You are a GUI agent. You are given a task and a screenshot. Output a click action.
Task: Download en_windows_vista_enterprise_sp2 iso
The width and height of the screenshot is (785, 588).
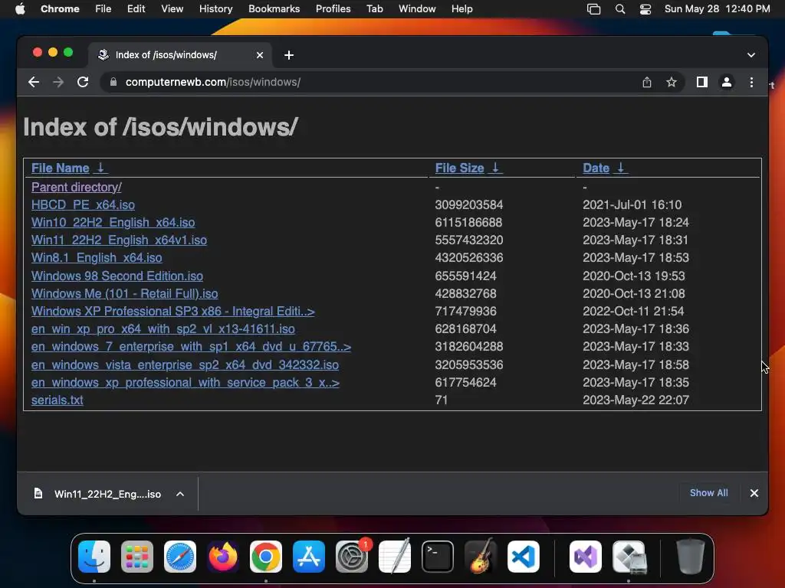point(185,364)
